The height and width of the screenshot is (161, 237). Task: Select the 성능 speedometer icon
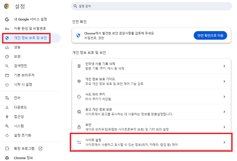pos(7,47)
